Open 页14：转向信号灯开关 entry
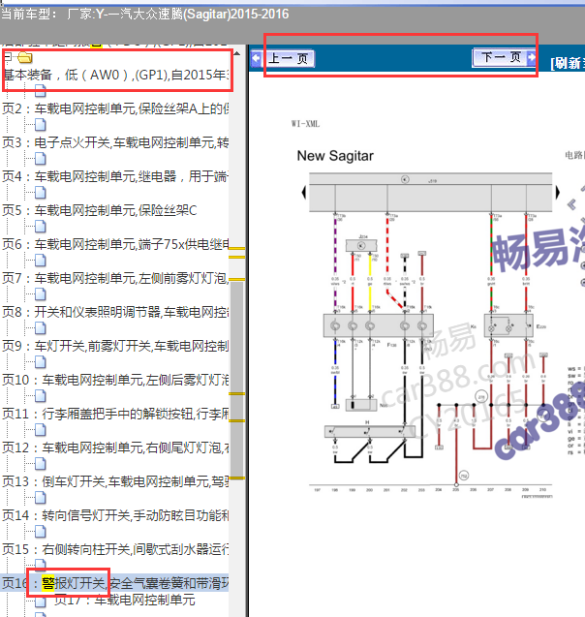The height and width of the screenshot is (617, 585). (115, 514)
